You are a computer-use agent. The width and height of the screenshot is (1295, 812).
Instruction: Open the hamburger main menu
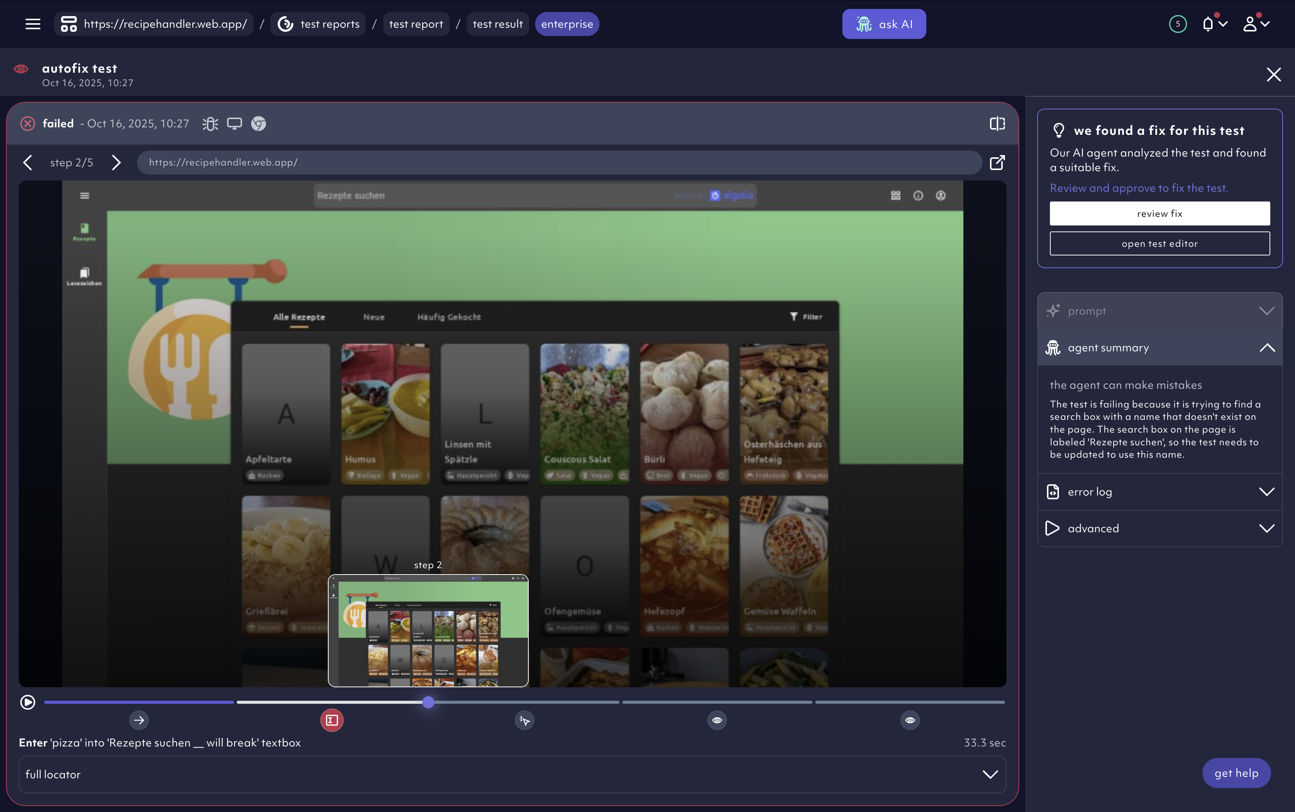(x=33, y=24)
